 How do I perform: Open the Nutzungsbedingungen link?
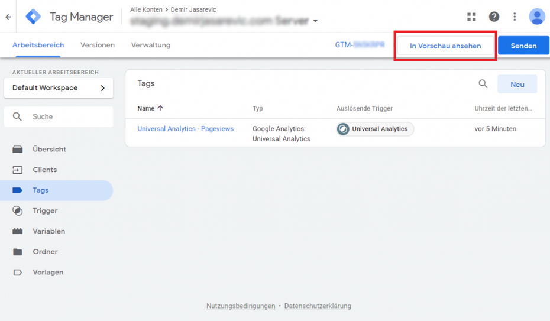[x=241, y=306]
